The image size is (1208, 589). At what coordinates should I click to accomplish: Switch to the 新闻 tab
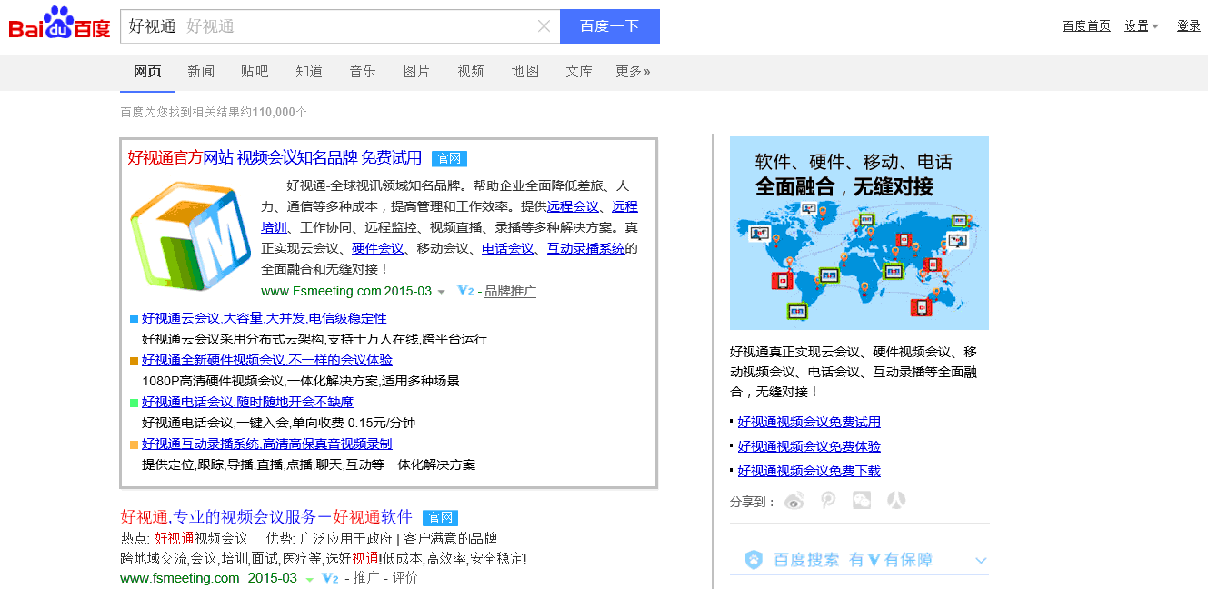[201, 72]
